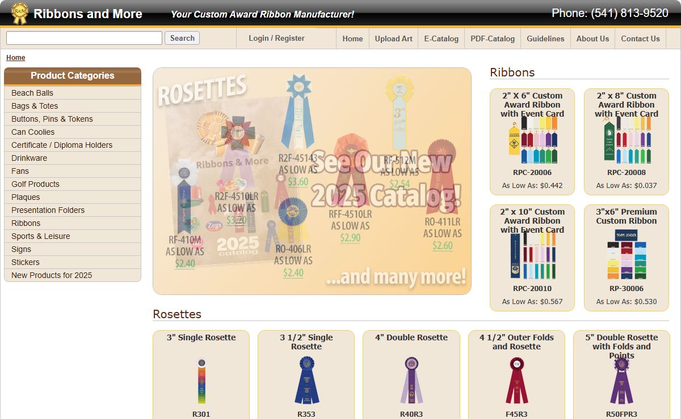Open the PDF-Catalog menu item
681x419 pixels.
[493, 39]
